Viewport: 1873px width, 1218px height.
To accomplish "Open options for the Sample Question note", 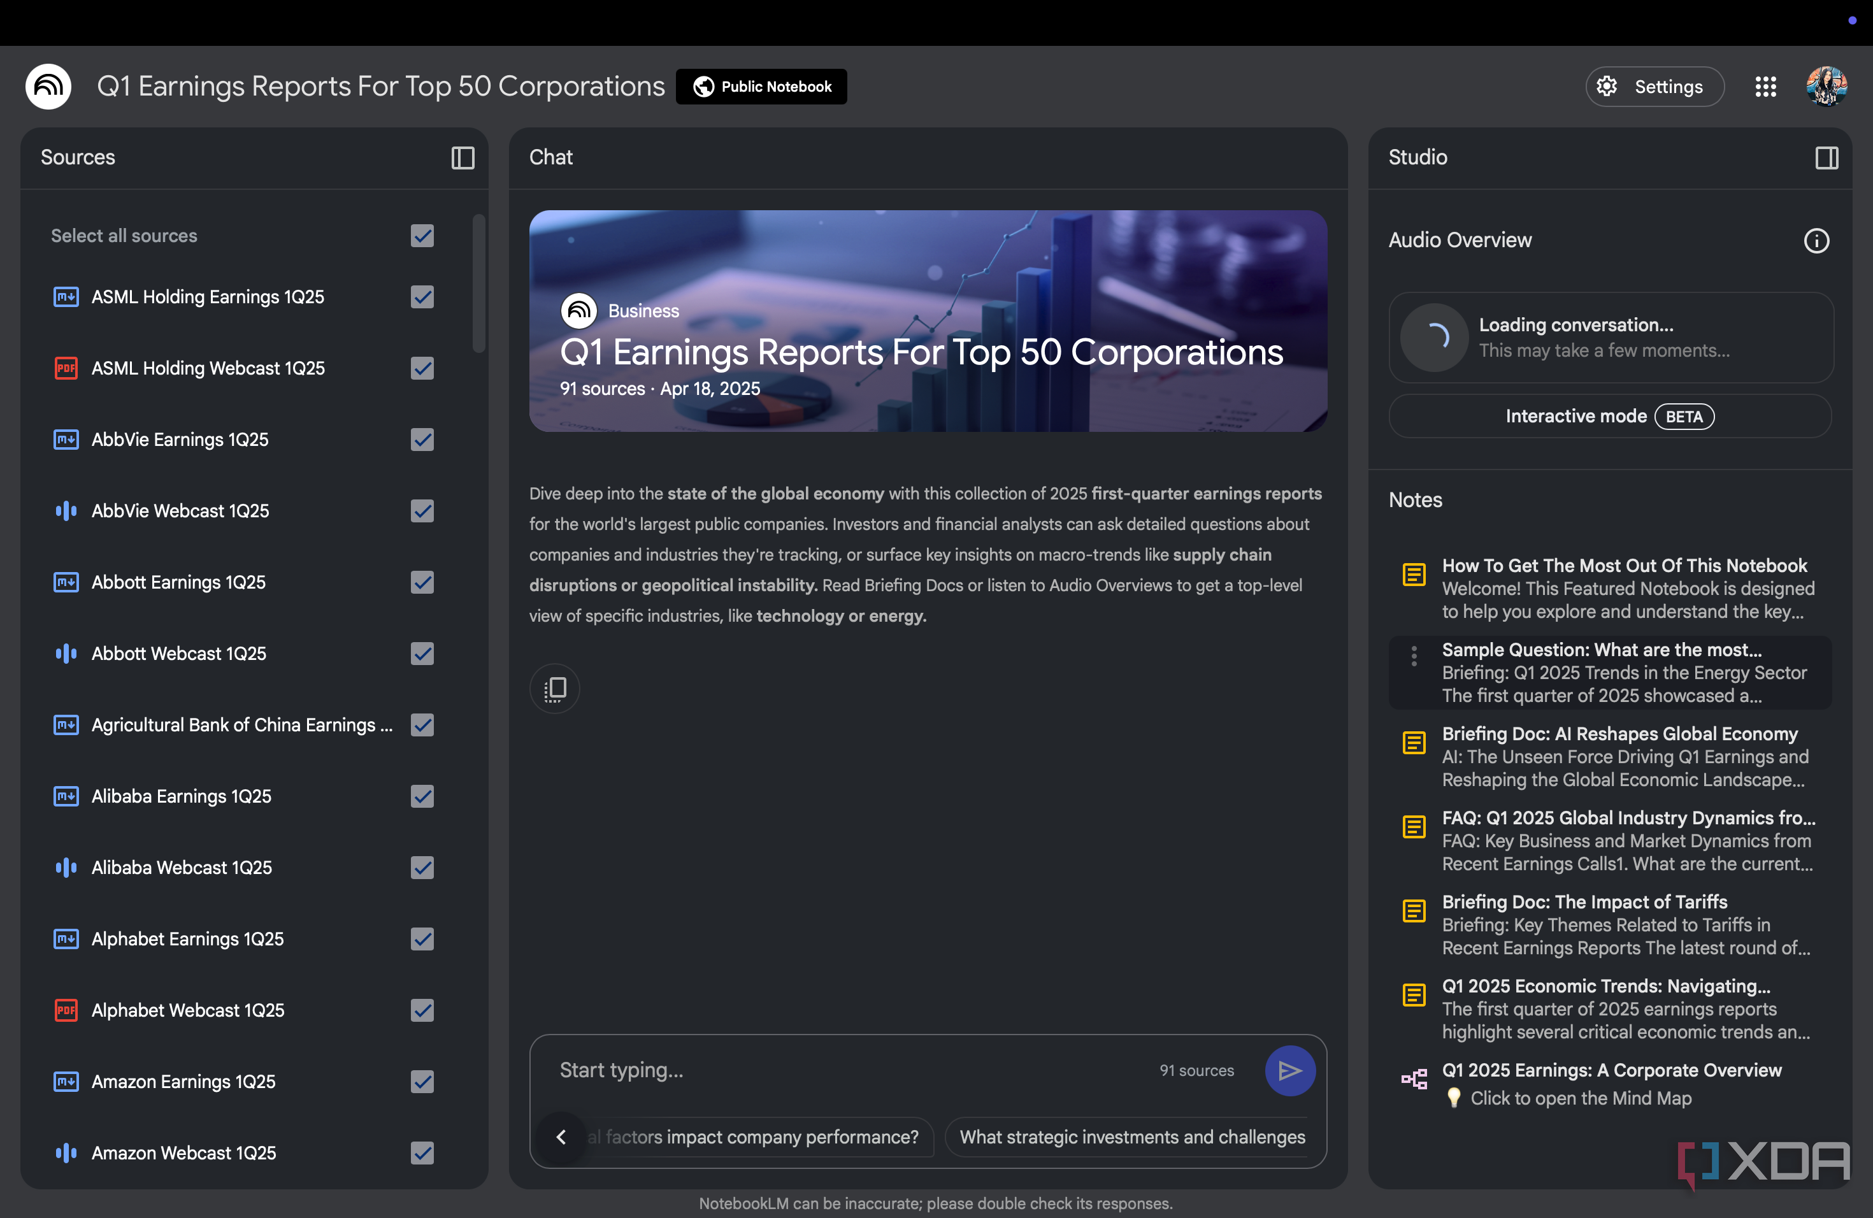I will (x=1414, y=656).
